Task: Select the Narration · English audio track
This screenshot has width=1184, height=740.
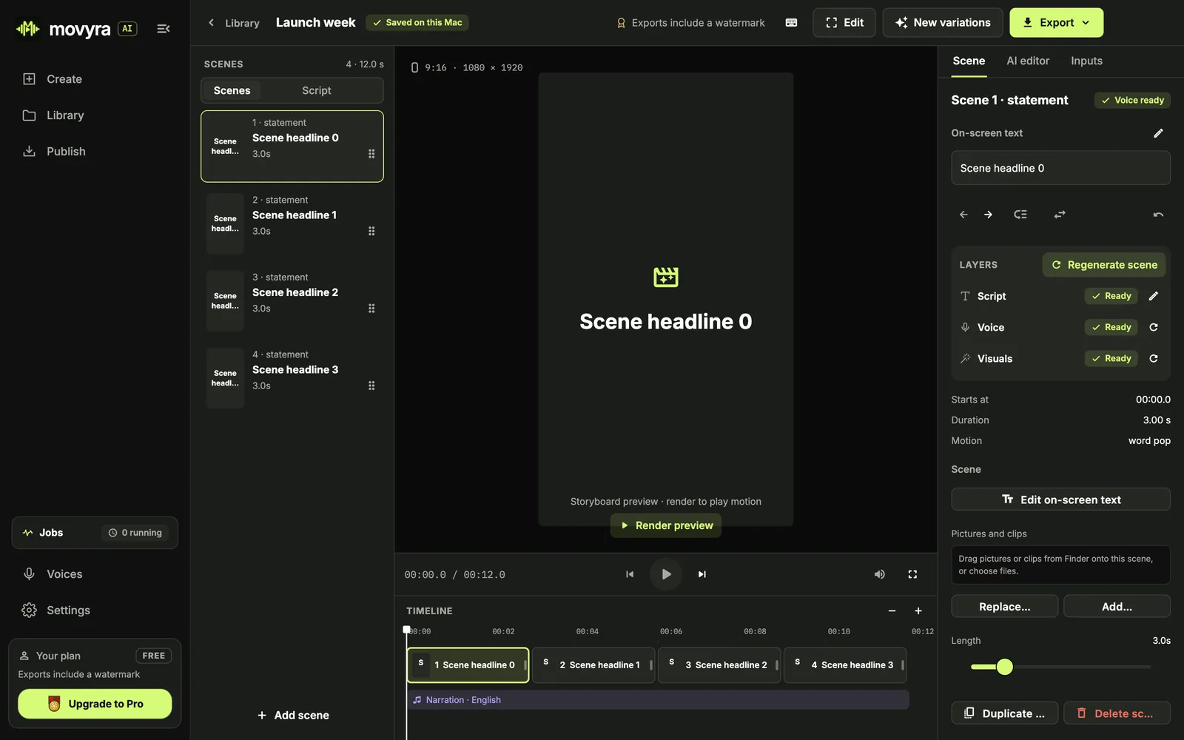Action: tap(658, 700)
